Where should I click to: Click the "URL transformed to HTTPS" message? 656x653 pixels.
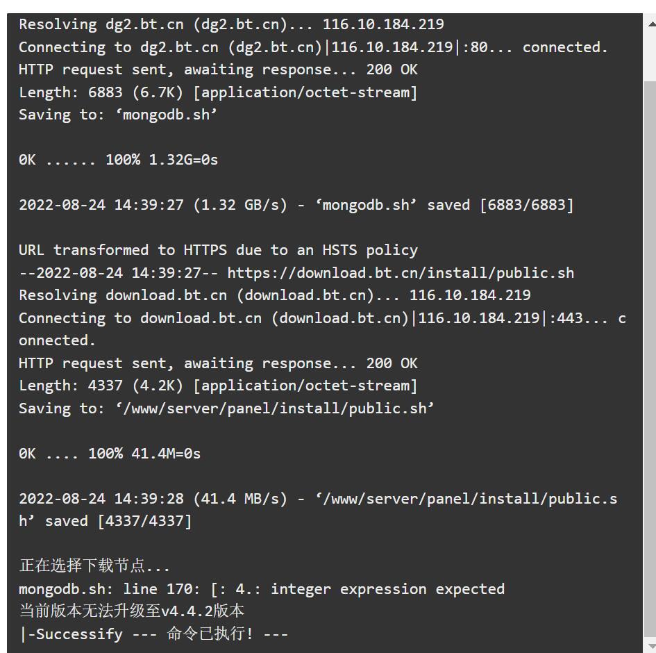click(x=218, y=250)
